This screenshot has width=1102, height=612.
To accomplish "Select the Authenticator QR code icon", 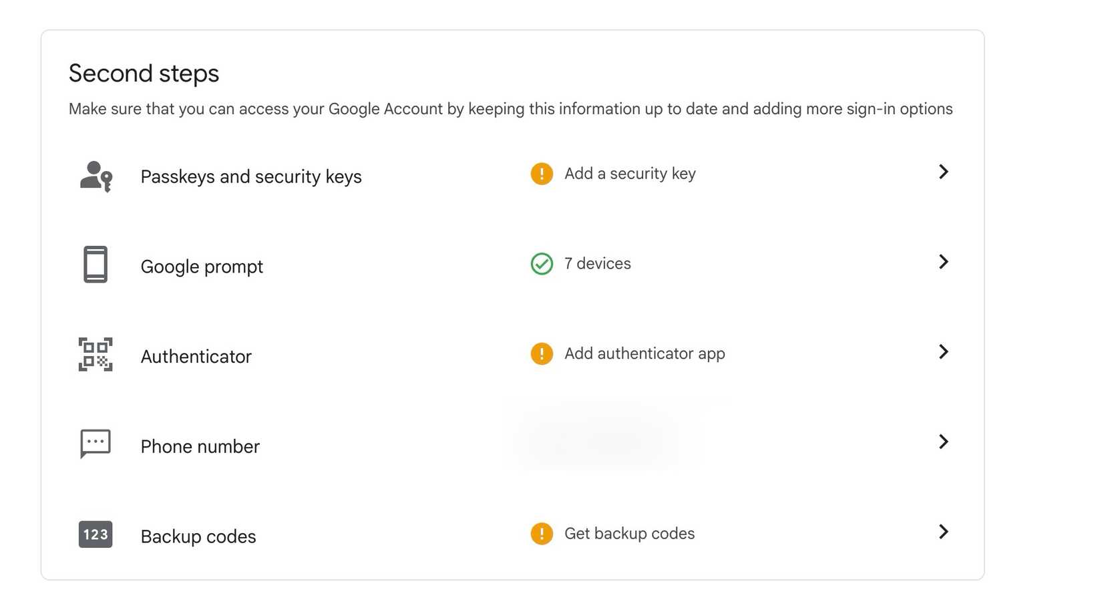I will [x=94, y=355].
